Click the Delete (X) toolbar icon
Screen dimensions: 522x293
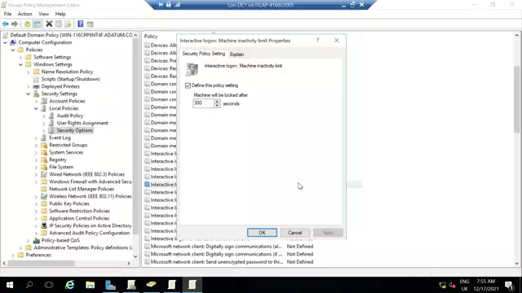(x=49, y=24)
